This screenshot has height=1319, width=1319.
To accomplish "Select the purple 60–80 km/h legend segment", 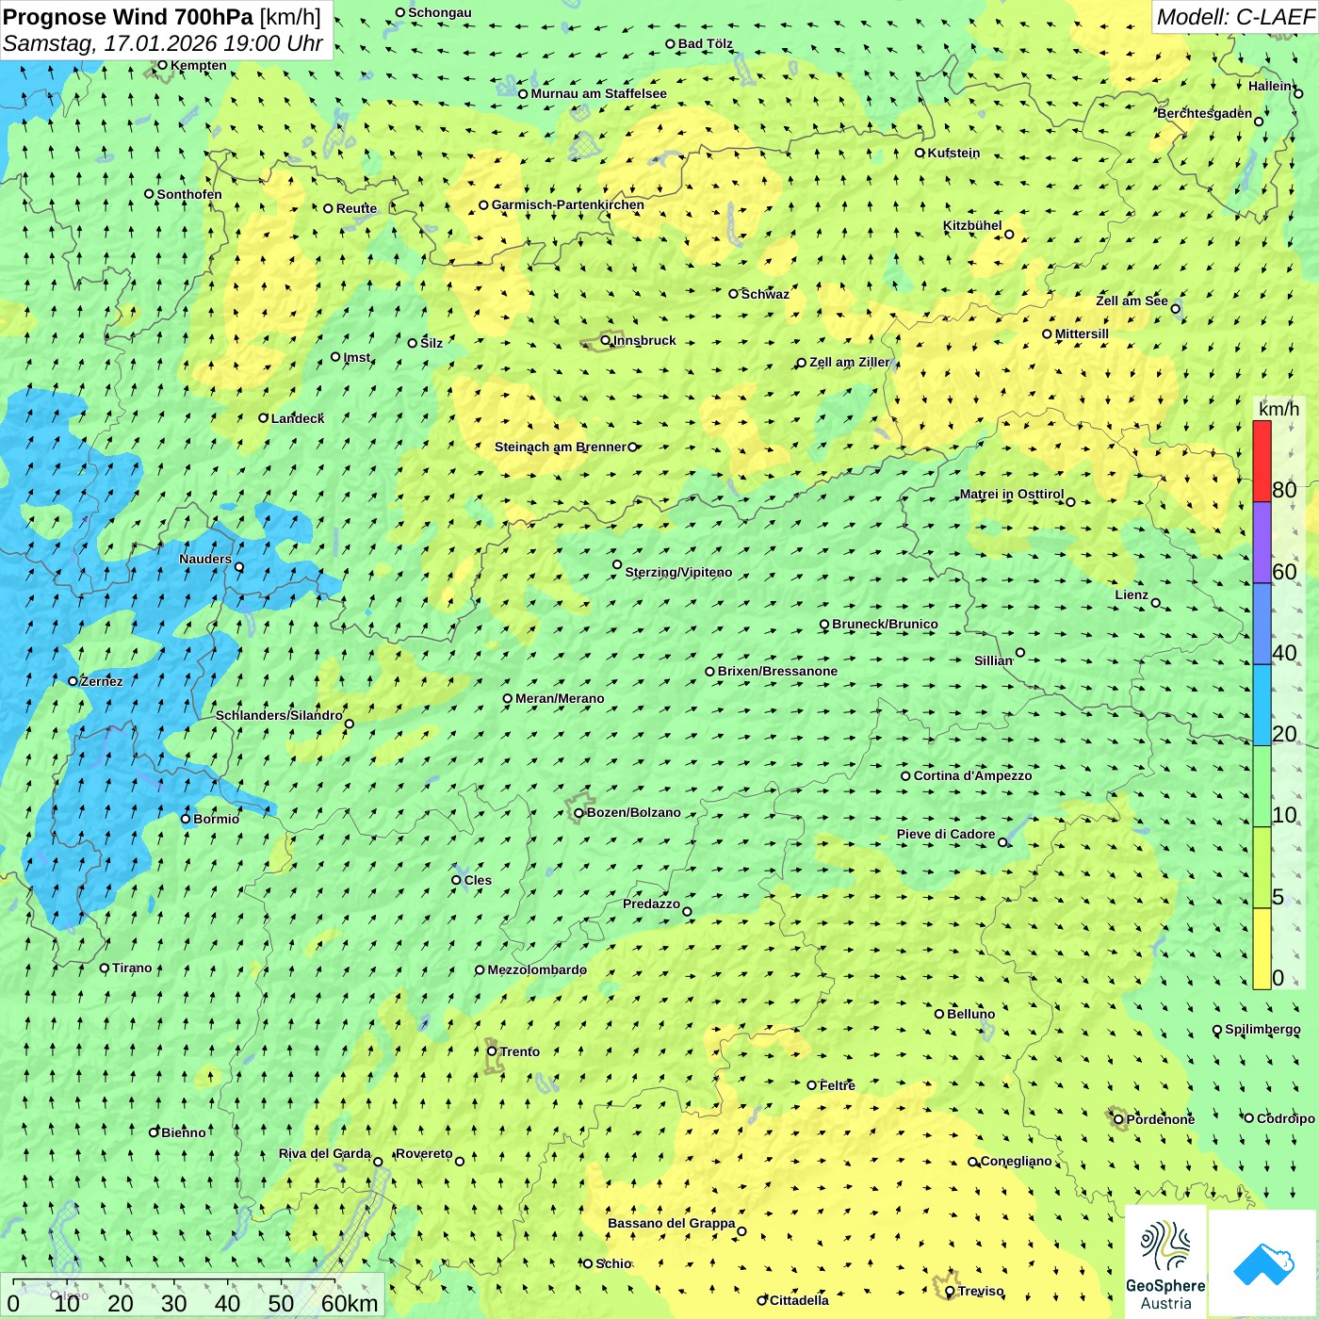I will [x=1262, y=543].
